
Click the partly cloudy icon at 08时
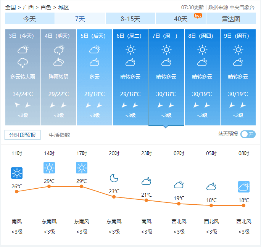point(244,187)
